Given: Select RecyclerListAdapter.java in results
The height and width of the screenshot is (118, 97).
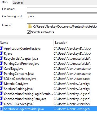Looking at the screenshot, I should tap(21, 59).
